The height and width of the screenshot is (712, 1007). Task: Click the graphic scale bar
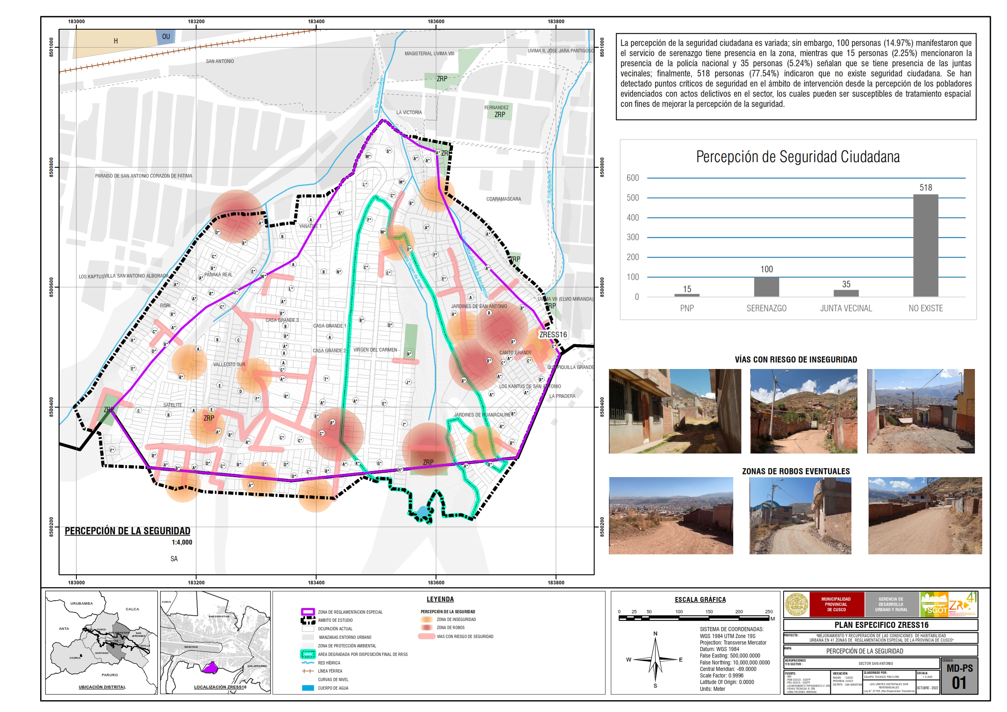pyautogui.click(x=695, y=618)
